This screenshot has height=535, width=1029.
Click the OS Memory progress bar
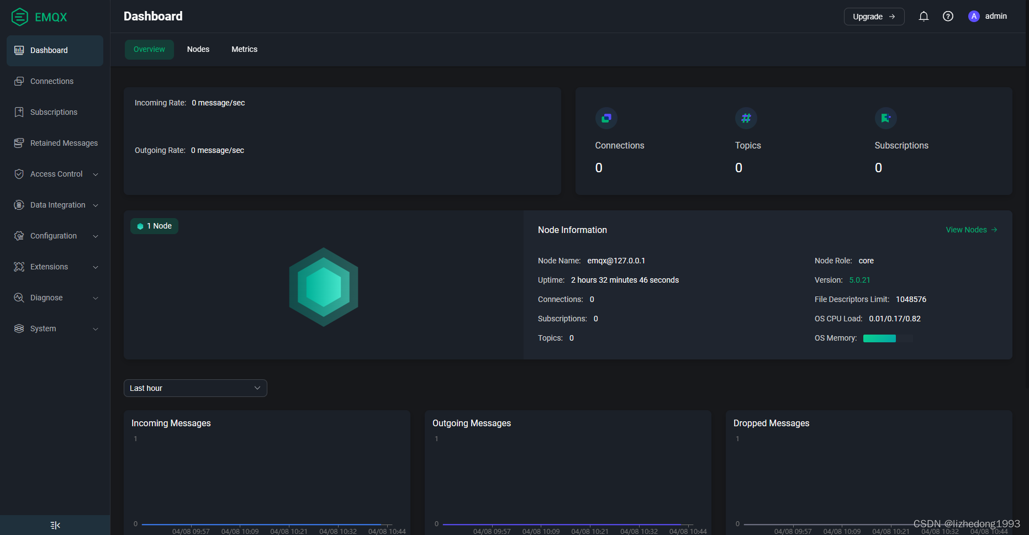click(x=888, y=338)
